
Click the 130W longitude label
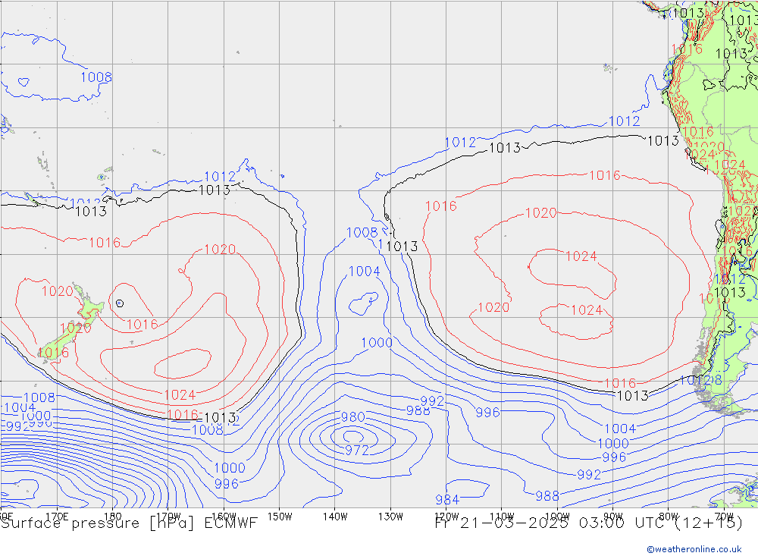(x=390, y=517)
